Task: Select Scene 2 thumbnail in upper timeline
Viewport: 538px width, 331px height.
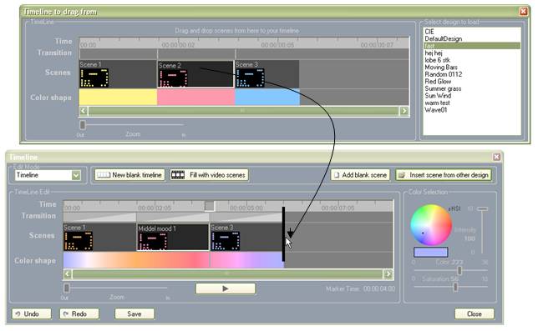Action: [x=173, y=78]
